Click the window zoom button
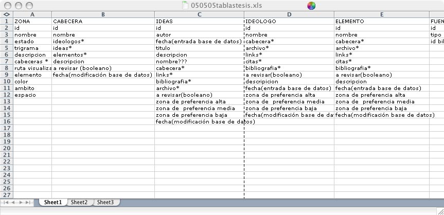 point(28,6)
